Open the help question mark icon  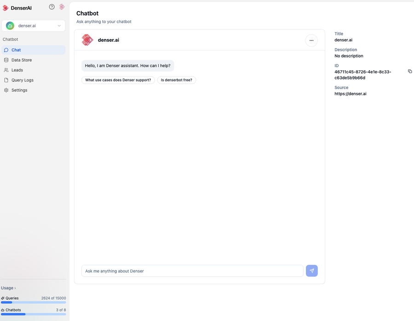[x=52, y=7]
